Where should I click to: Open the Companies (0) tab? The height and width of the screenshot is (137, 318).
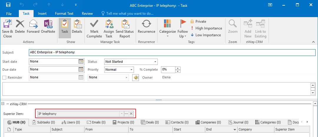point(208,122)
